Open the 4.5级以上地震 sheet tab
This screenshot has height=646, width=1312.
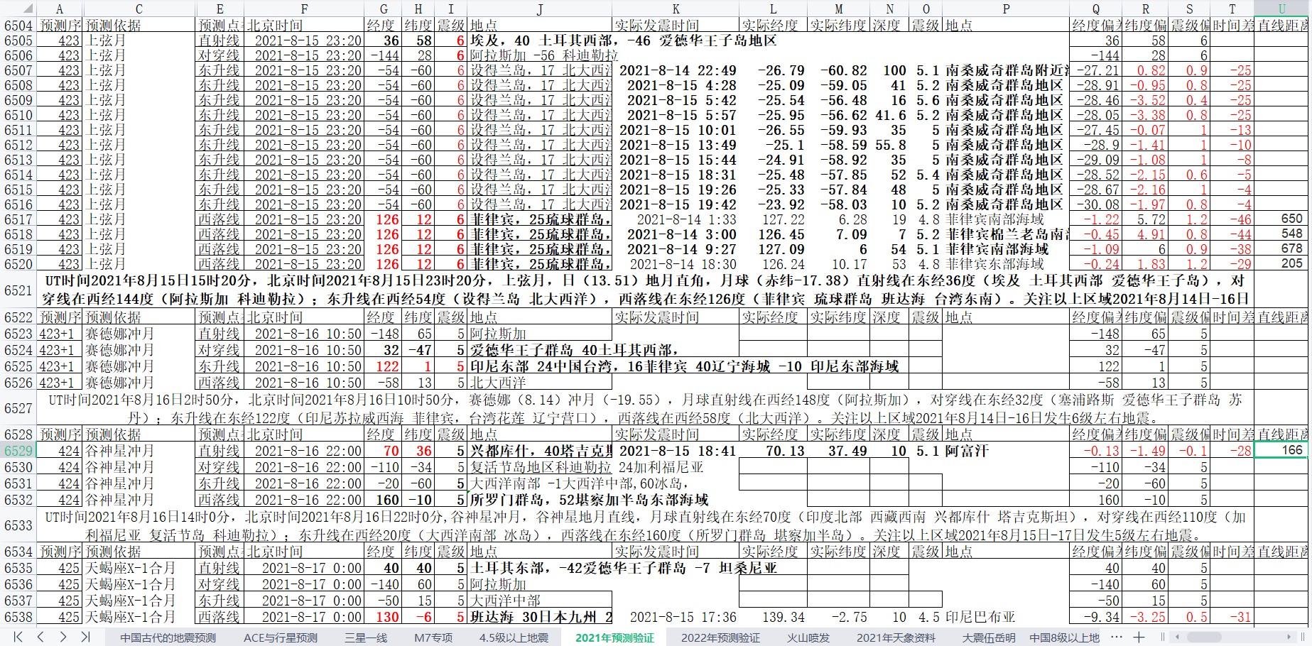(x=514, y=637)
